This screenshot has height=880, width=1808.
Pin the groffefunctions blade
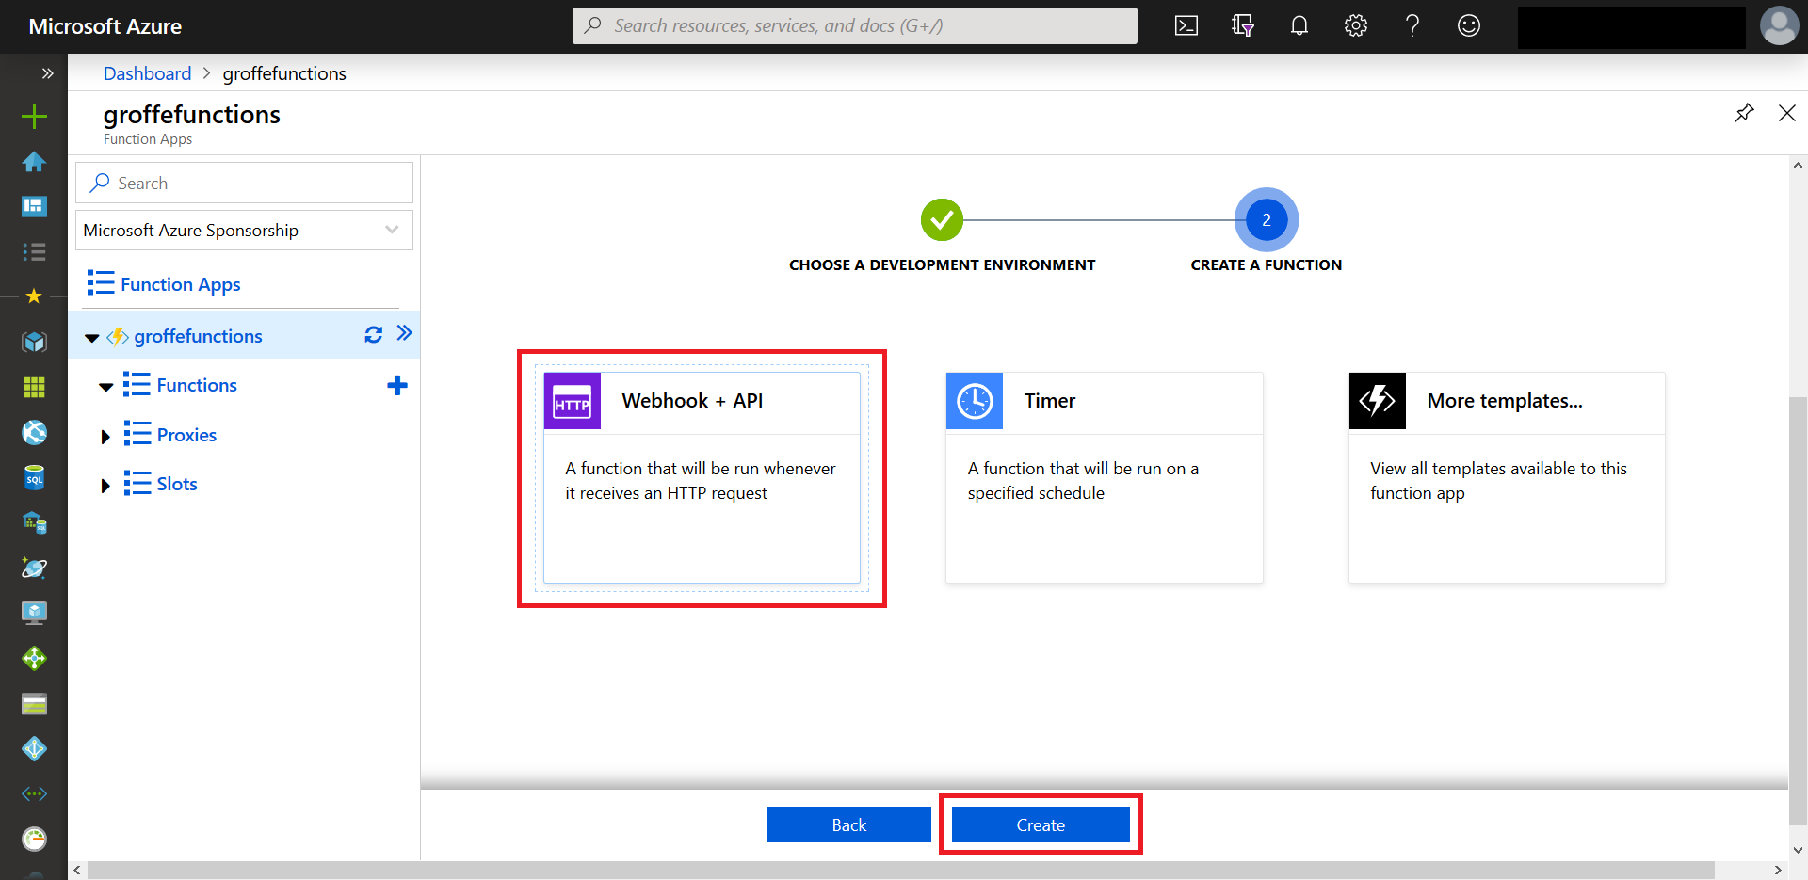1744,112
